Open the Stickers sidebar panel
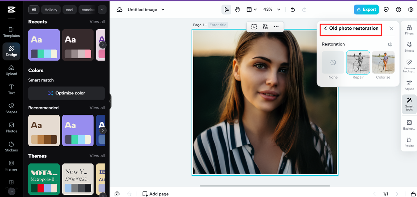Viewport: 417px width, 197px height. point(11,147)
